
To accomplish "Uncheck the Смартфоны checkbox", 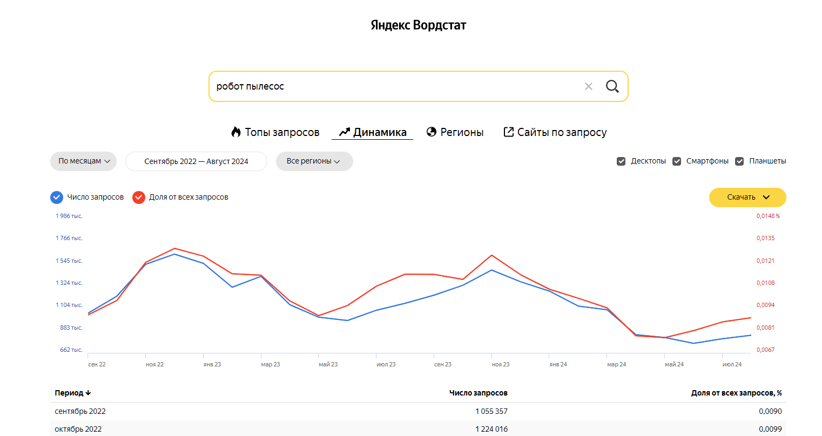I will coord(677,161).
